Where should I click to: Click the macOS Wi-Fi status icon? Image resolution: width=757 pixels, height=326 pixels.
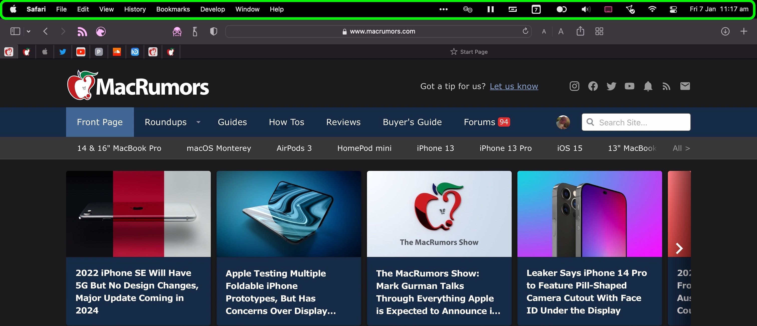point(651,9)
